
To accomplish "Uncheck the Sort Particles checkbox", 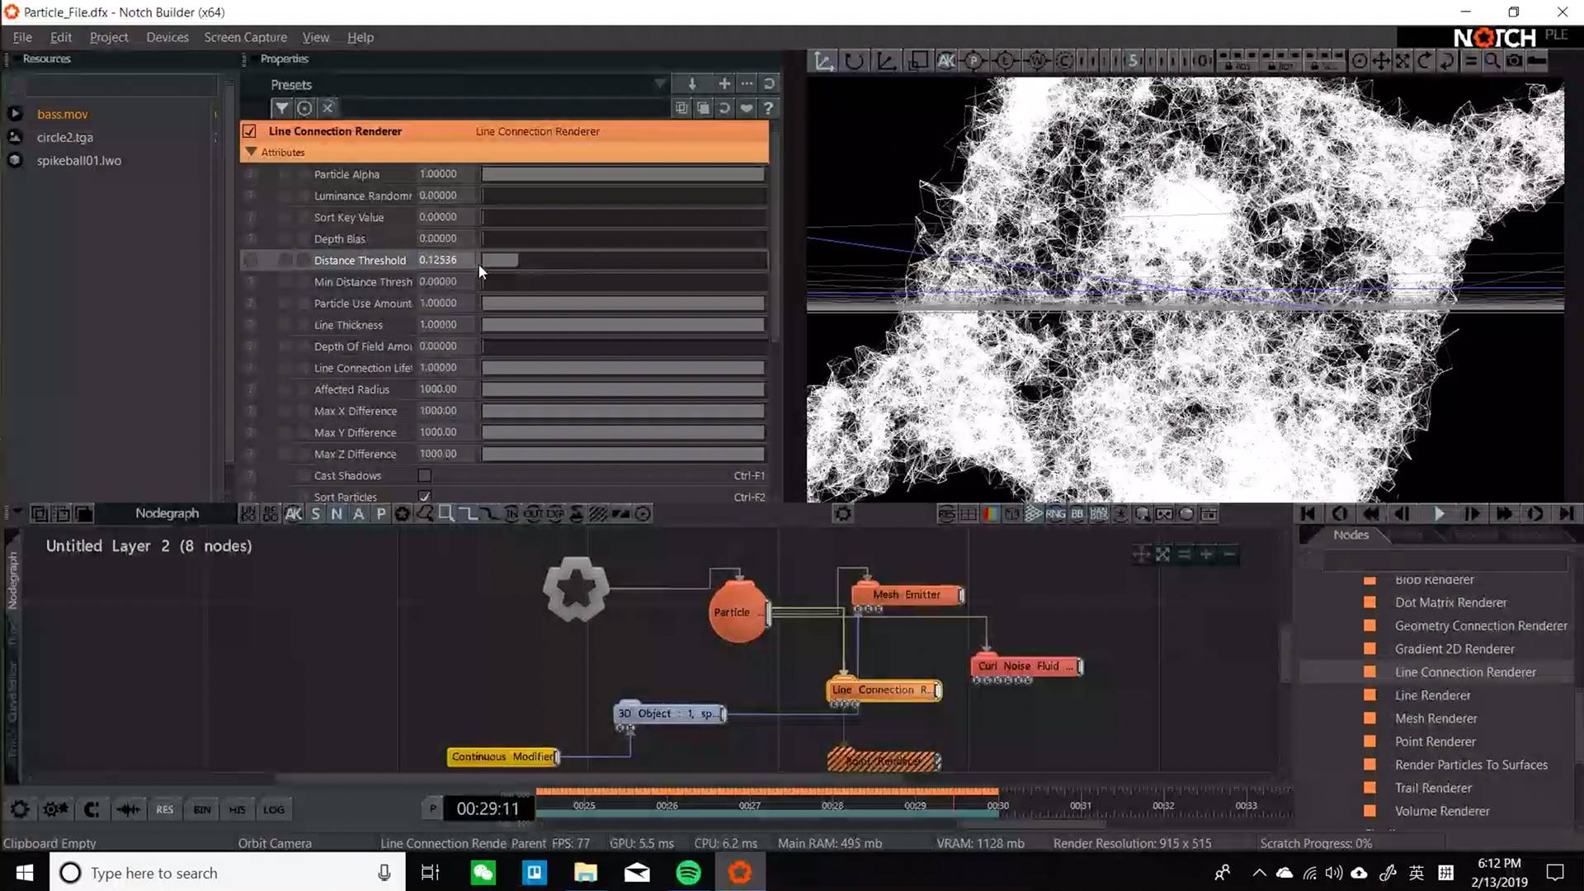I will (x=424, y=497).
